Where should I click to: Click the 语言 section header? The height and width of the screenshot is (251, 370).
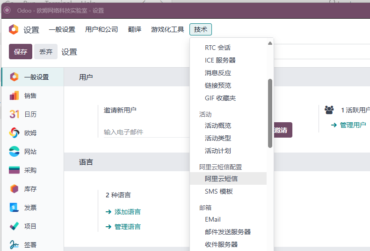click(x=86, y=162)
